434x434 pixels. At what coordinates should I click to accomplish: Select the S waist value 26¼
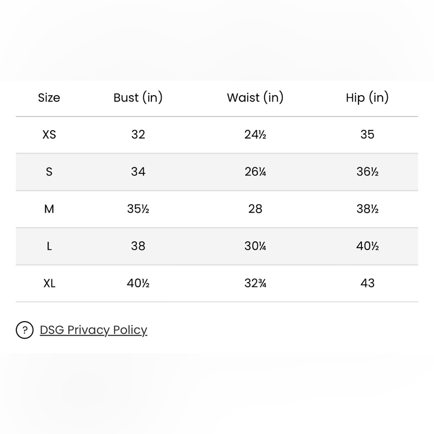255,172
